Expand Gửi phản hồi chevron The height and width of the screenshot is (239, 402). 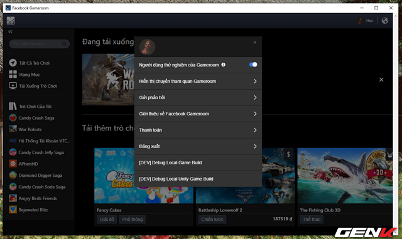[x=255, y=97]
